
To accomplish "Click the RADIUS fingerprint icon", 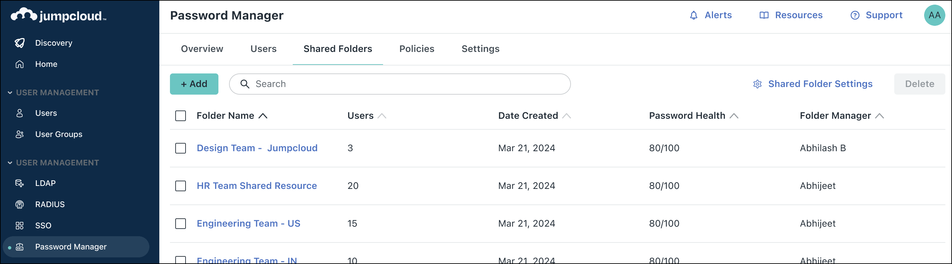I will coord(20,205).
